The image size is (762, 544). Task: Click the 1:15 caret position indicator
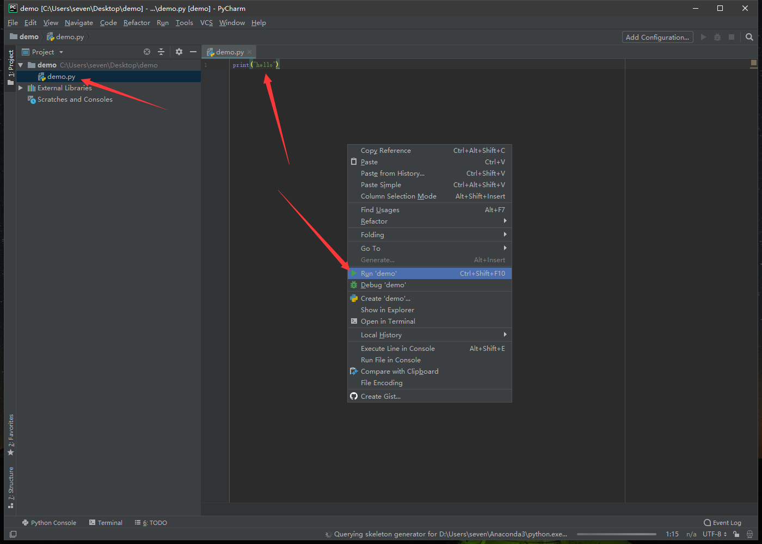tap(672, 534)
